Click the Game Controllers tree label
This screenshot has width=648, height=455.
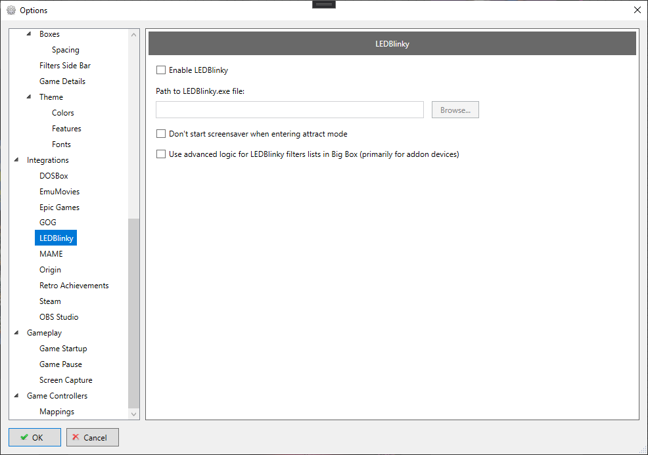tap(57, 395)
